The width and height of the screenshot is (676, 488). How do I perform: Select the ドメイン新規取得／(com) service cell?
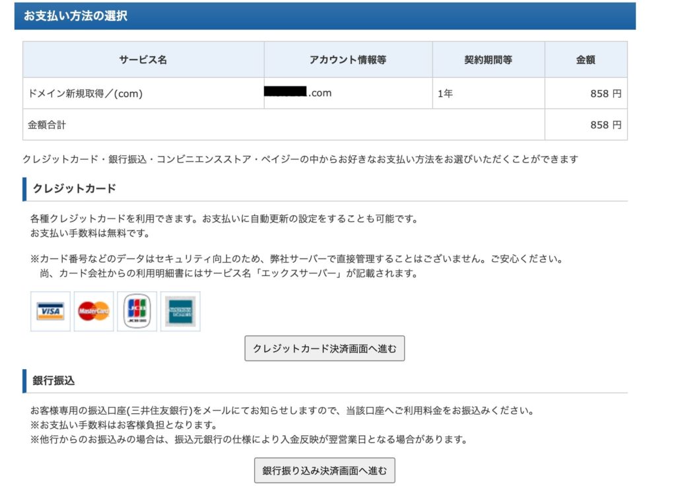pos(85,94)
